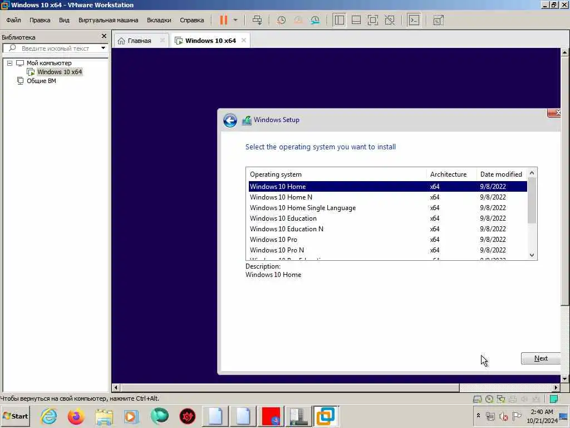
Task: Click the Unity mode icon
Action: 390,20
